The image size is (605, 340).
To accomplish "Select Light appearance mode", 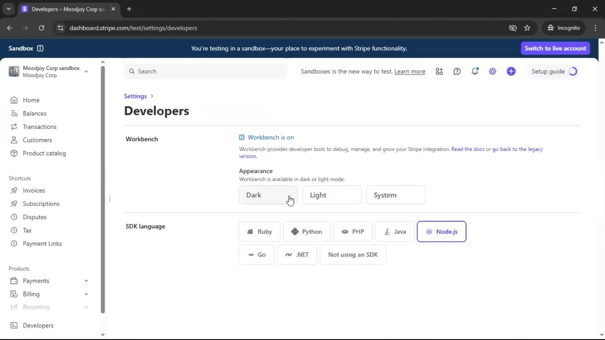I will [332, 195].
